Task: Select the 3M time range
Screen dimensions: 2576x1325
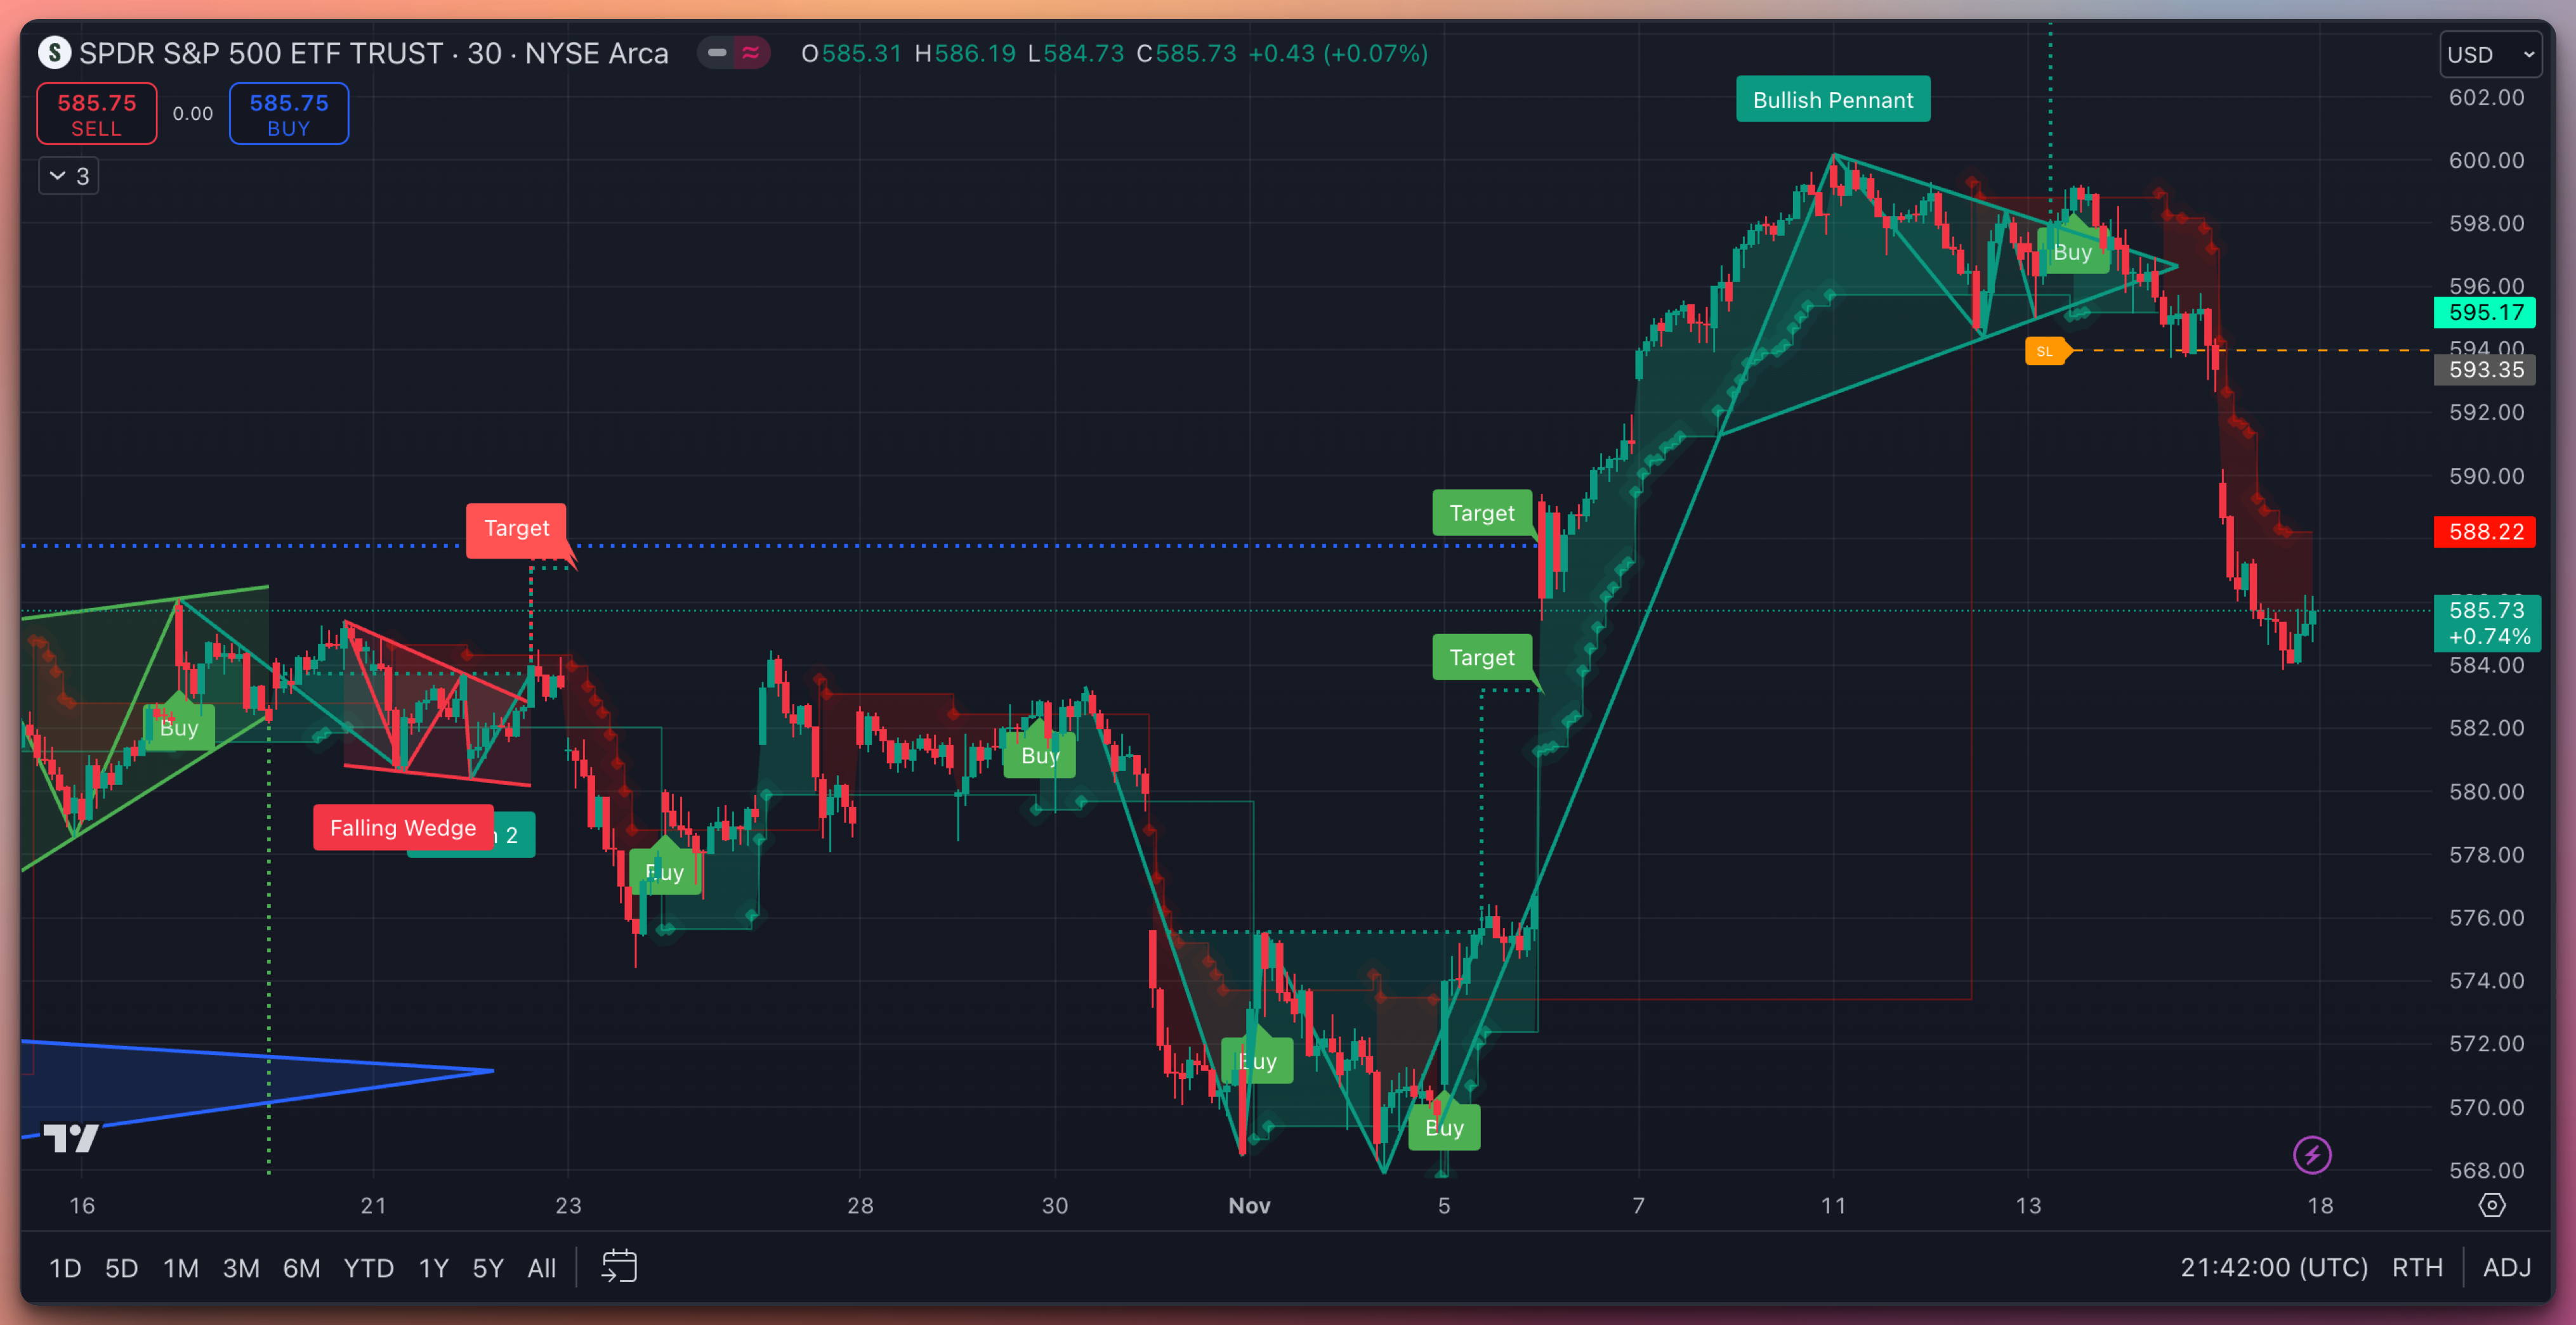Action: (241, 1268)
